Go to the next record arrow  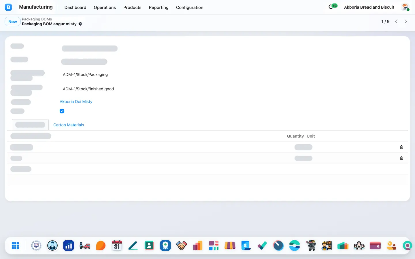(x=406, y=21)
